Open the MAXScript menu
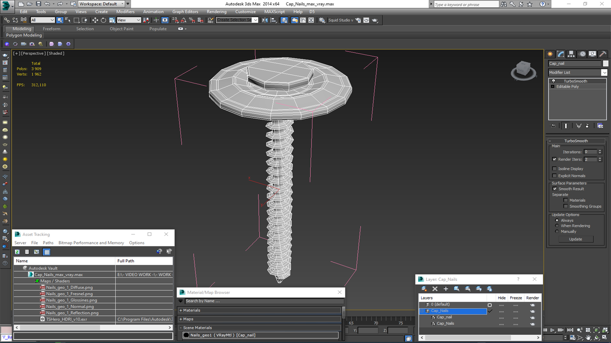This screenshot has width=611, height=343. coord(274,11)
